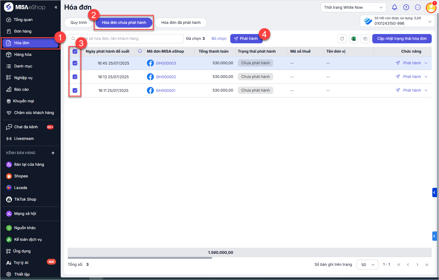Open the Thời trang White Now store dropdown
439x280 pixels.
[x=353, y=8]
